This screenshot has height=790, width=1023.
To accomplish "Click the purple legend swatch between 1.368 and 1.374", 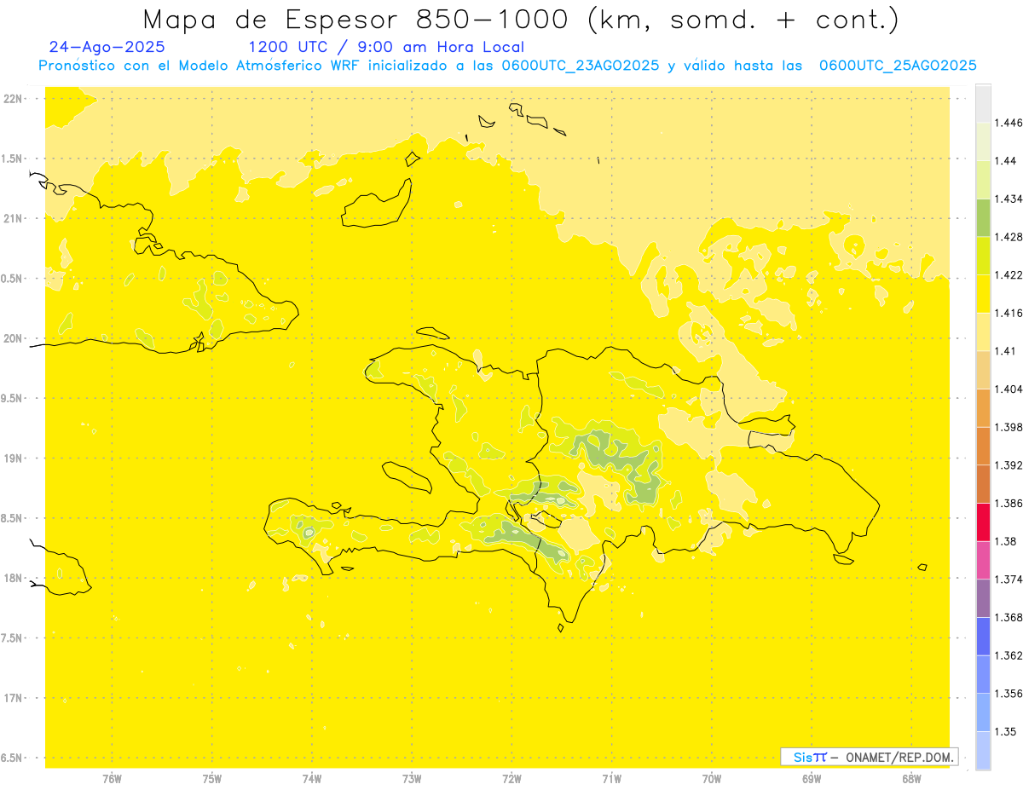I will pos(983,598).
